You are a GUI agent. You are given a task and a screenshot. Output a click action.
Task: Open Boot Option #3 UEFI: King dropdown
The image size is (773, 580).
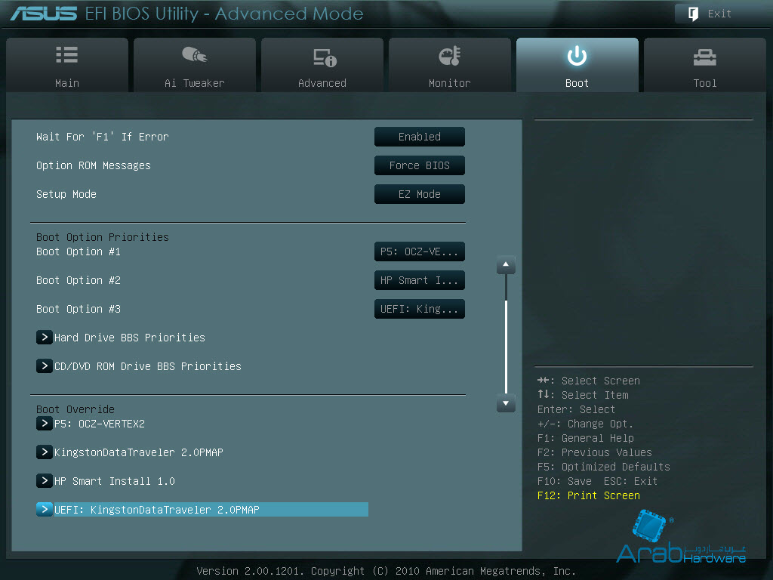click(420, 309)
